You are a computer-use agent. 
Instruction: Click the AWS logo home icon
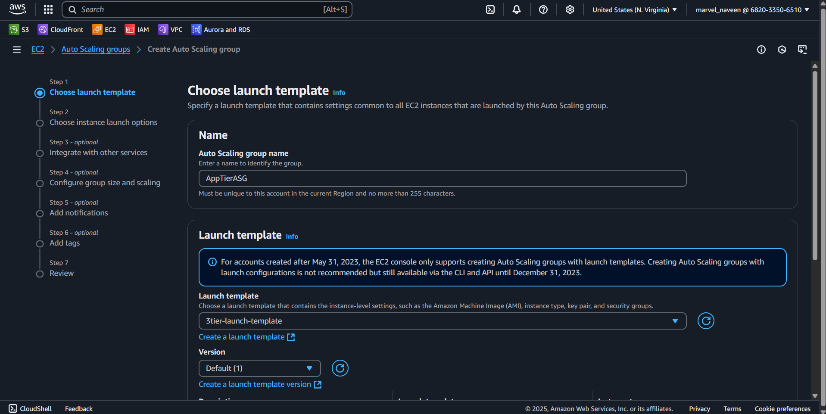coord(18,9)
